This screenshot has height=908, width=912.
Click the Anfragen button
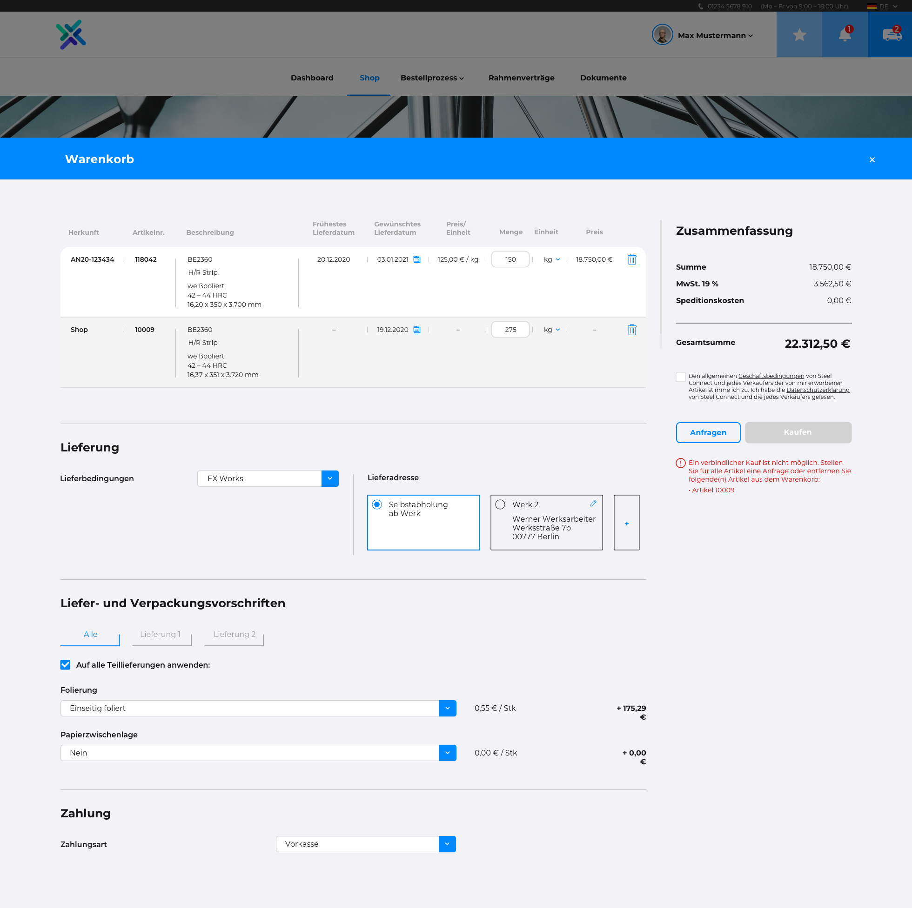tap(708, 432)
